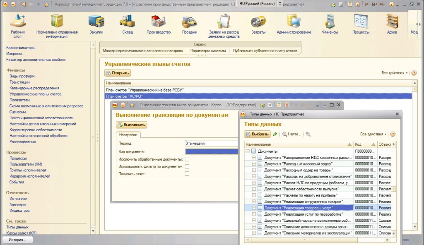Open the Производство section
Screen dimensions: 424x245
159,24
